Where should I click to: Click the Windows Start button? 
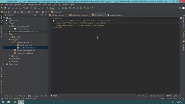coord(3,102)
